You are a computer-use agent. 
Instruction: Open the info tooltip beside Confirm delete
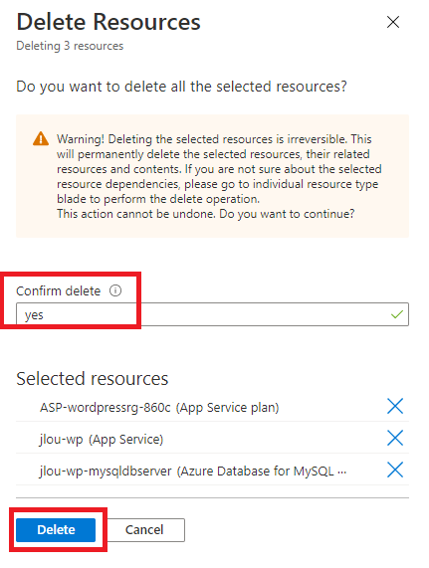[x=115, y=290]
